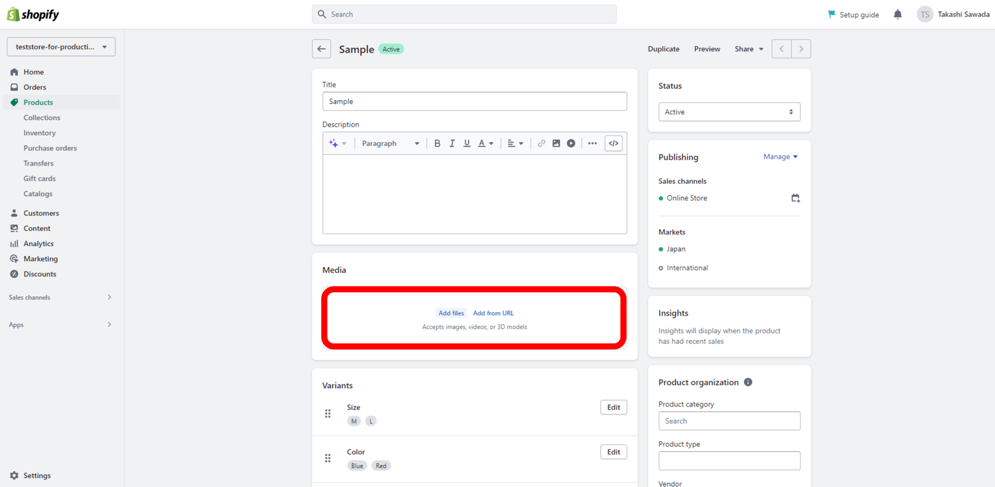Open the Products section in sidebar
995x487 pixels.
(x=38, y=102)
